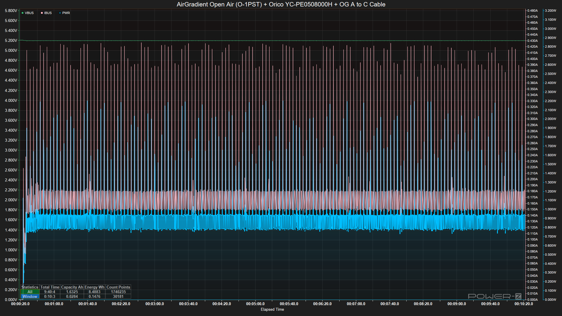Click the 'Total Time' column header

coord(50,287)
